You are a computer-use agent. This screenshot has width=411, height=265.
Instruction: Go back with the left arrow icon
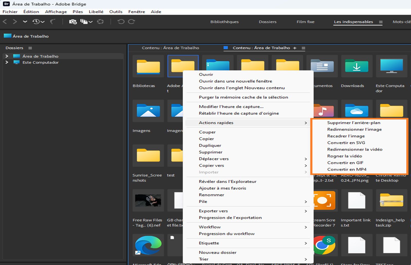point(5,22)
